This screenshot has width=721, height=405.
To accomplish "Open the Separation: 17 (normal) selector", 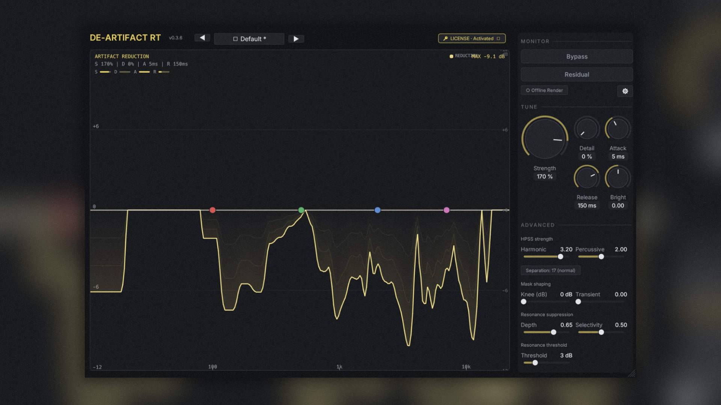I will click(x=550, y=270).
